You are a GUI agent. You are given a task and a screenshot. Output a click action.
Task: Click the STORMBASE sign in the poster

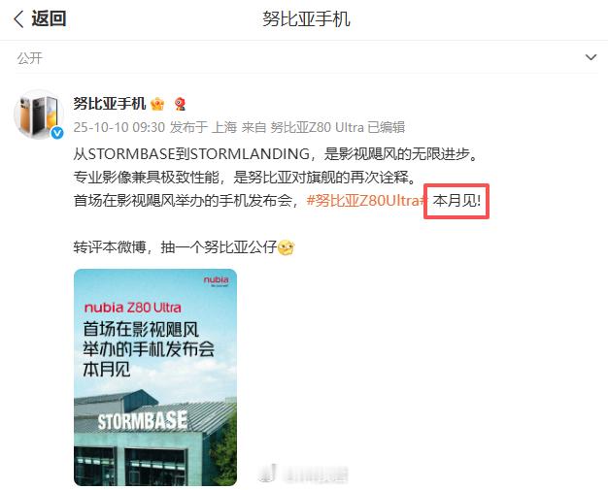tap(143, 421)
